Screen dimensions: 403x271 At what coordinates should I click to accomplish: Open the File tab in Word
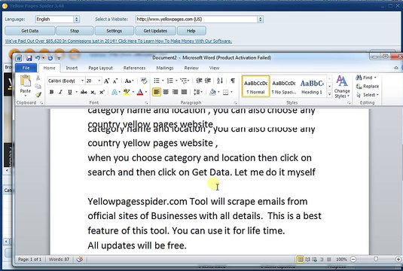coord(26,68)
